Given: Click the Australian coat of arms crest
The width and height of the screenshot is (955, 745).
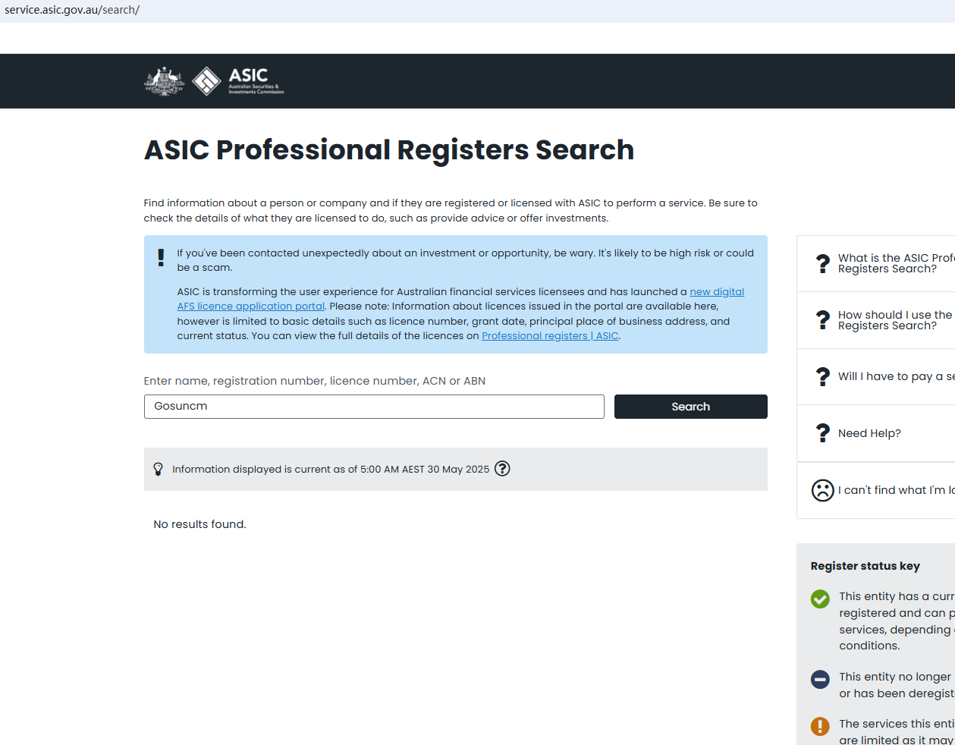Looking at the screenshot, I should pyautogui.click(x=165, y=81).
